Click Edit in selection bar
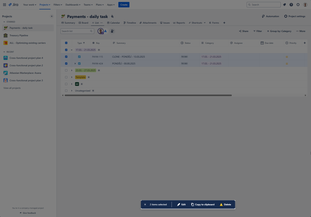 181,205
